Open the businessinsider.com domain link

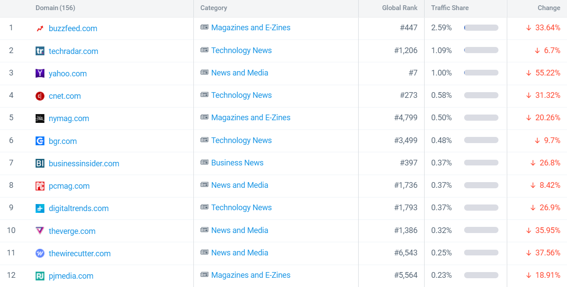click(84, 164)
